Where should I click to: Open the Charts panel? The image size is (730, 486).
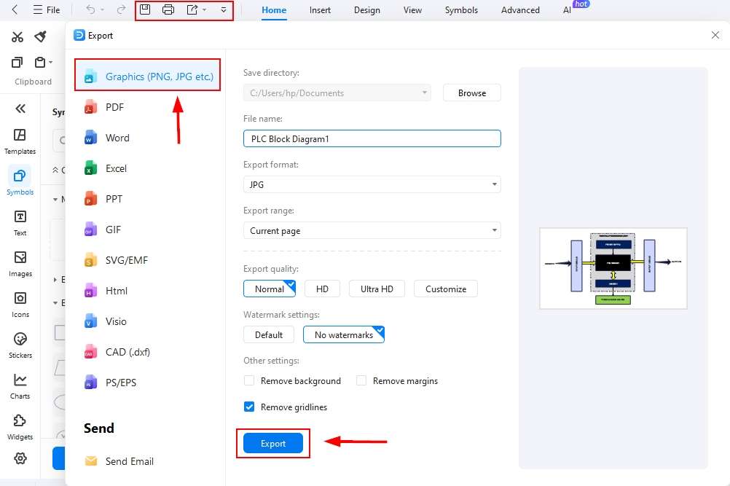[x=20, y=385]
